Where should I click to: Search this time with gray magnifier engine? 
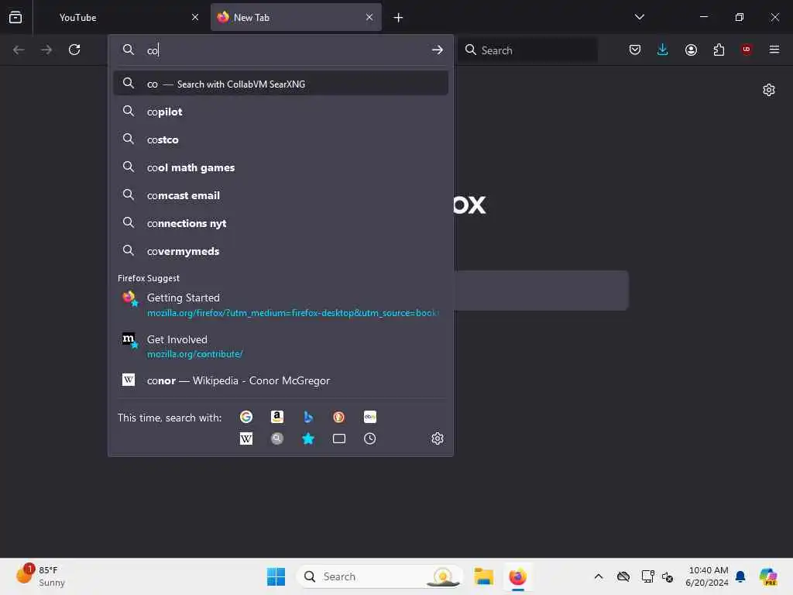click(277, 439)
